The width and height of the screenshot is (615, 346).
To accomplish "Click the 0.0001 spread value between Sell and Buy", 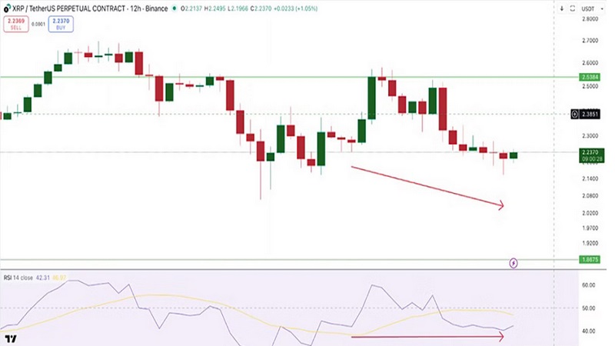I will point(37,23).
